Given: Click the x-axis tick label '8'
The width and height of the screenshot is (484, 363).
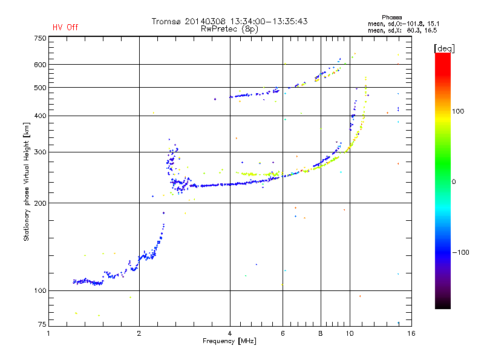Looking at the screenshot, I should (x=321, y=333).
